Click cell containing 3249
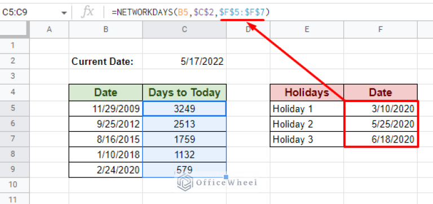 pyautogui.click(x=184, y=109)
